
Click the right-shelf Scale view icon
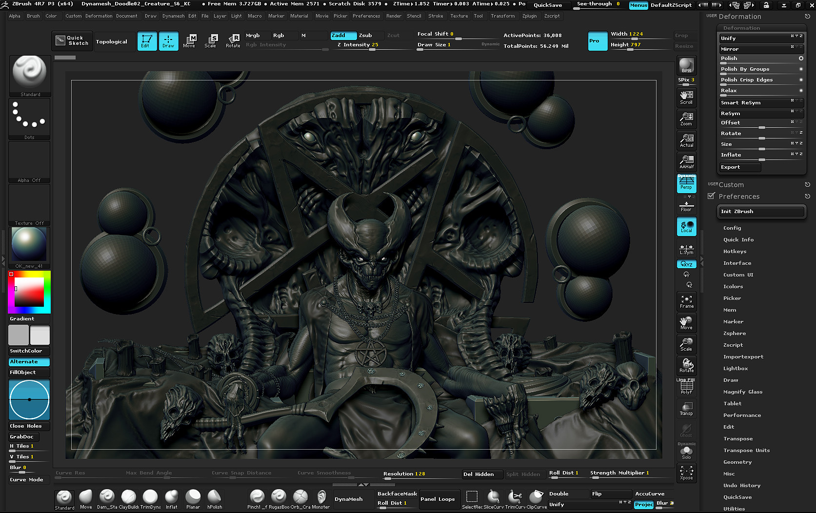click(686, 344)
